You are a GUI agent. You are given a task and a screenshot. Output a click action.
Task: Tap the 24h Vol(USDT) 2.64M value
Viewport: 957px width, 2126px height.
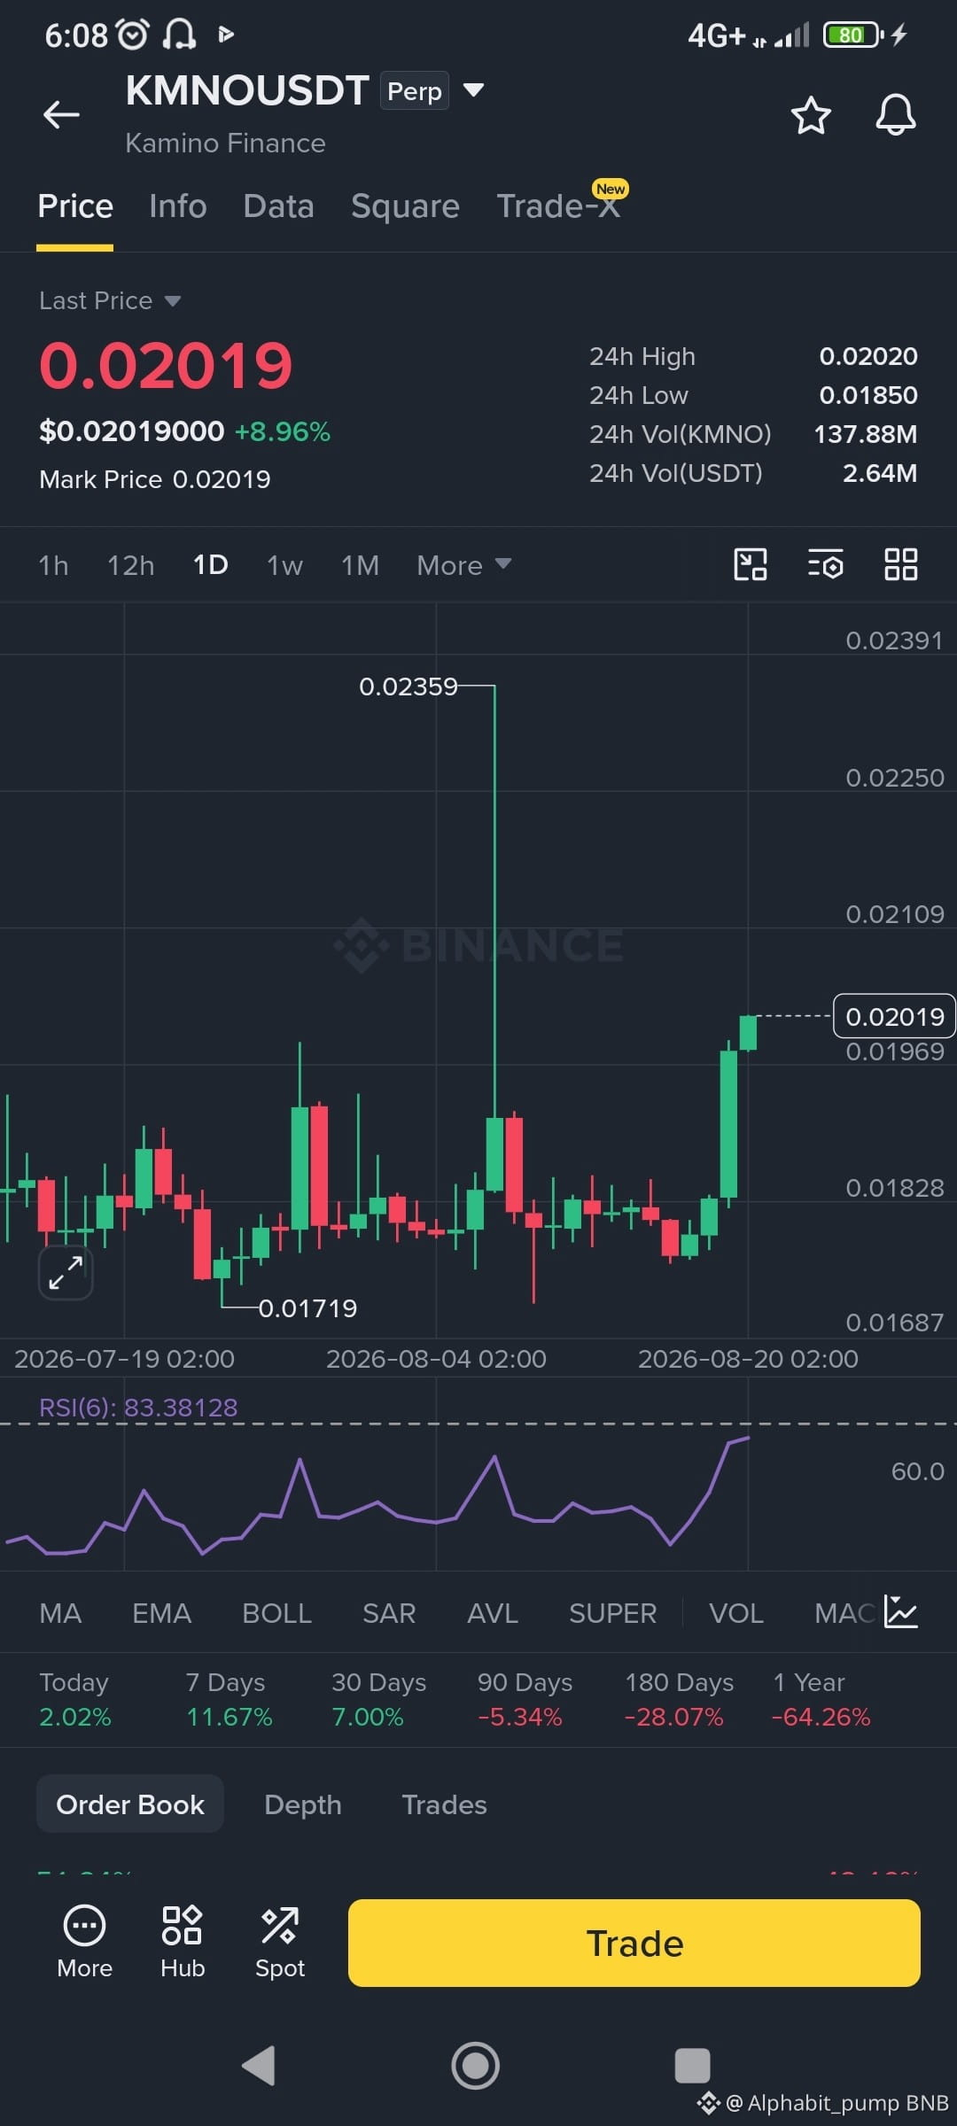tap(880, 473)
